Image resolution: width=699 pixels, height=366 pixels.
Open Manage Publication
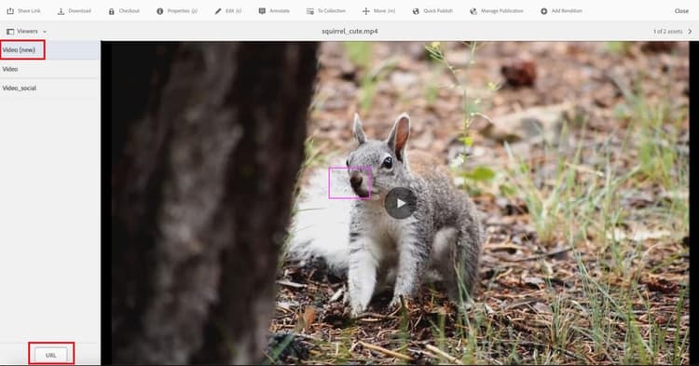tap(497, 10)
